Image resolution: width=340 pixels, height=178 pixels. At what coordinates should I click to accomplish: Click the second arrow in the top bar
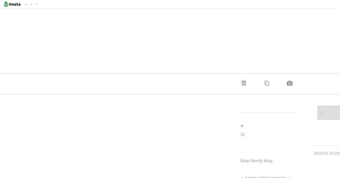click(31, 4)
